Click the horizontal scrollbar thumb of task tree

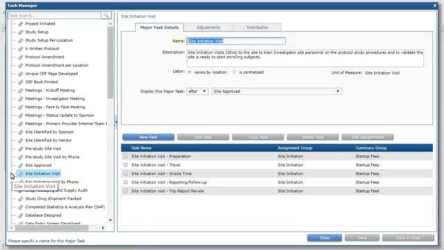(51, 228)
